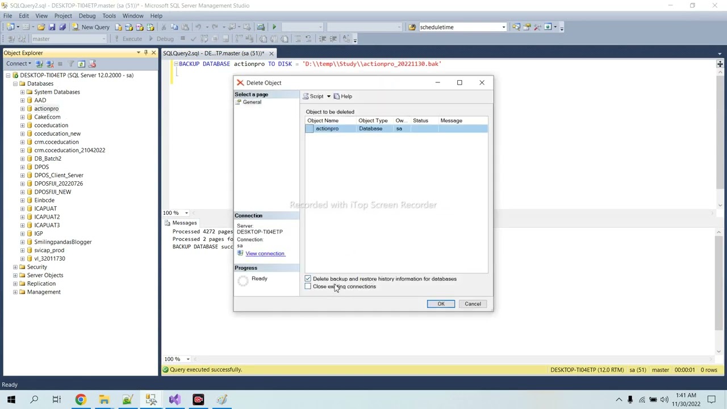Check the Close existing connections checkbox

coord(308,286)
